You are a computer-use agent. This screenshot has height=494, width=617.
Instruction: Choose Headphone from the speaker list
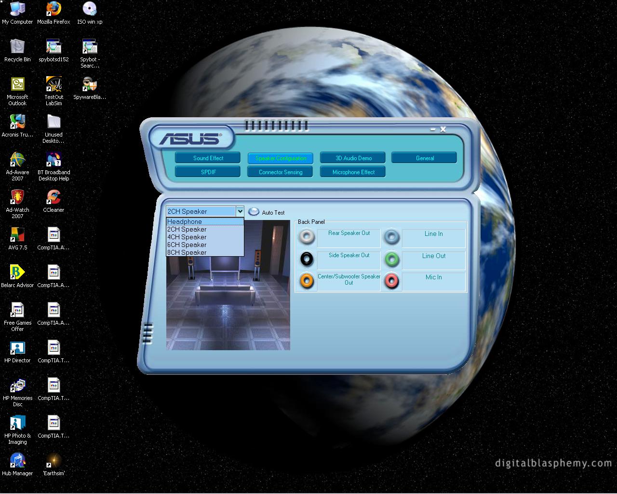point(205,221)
